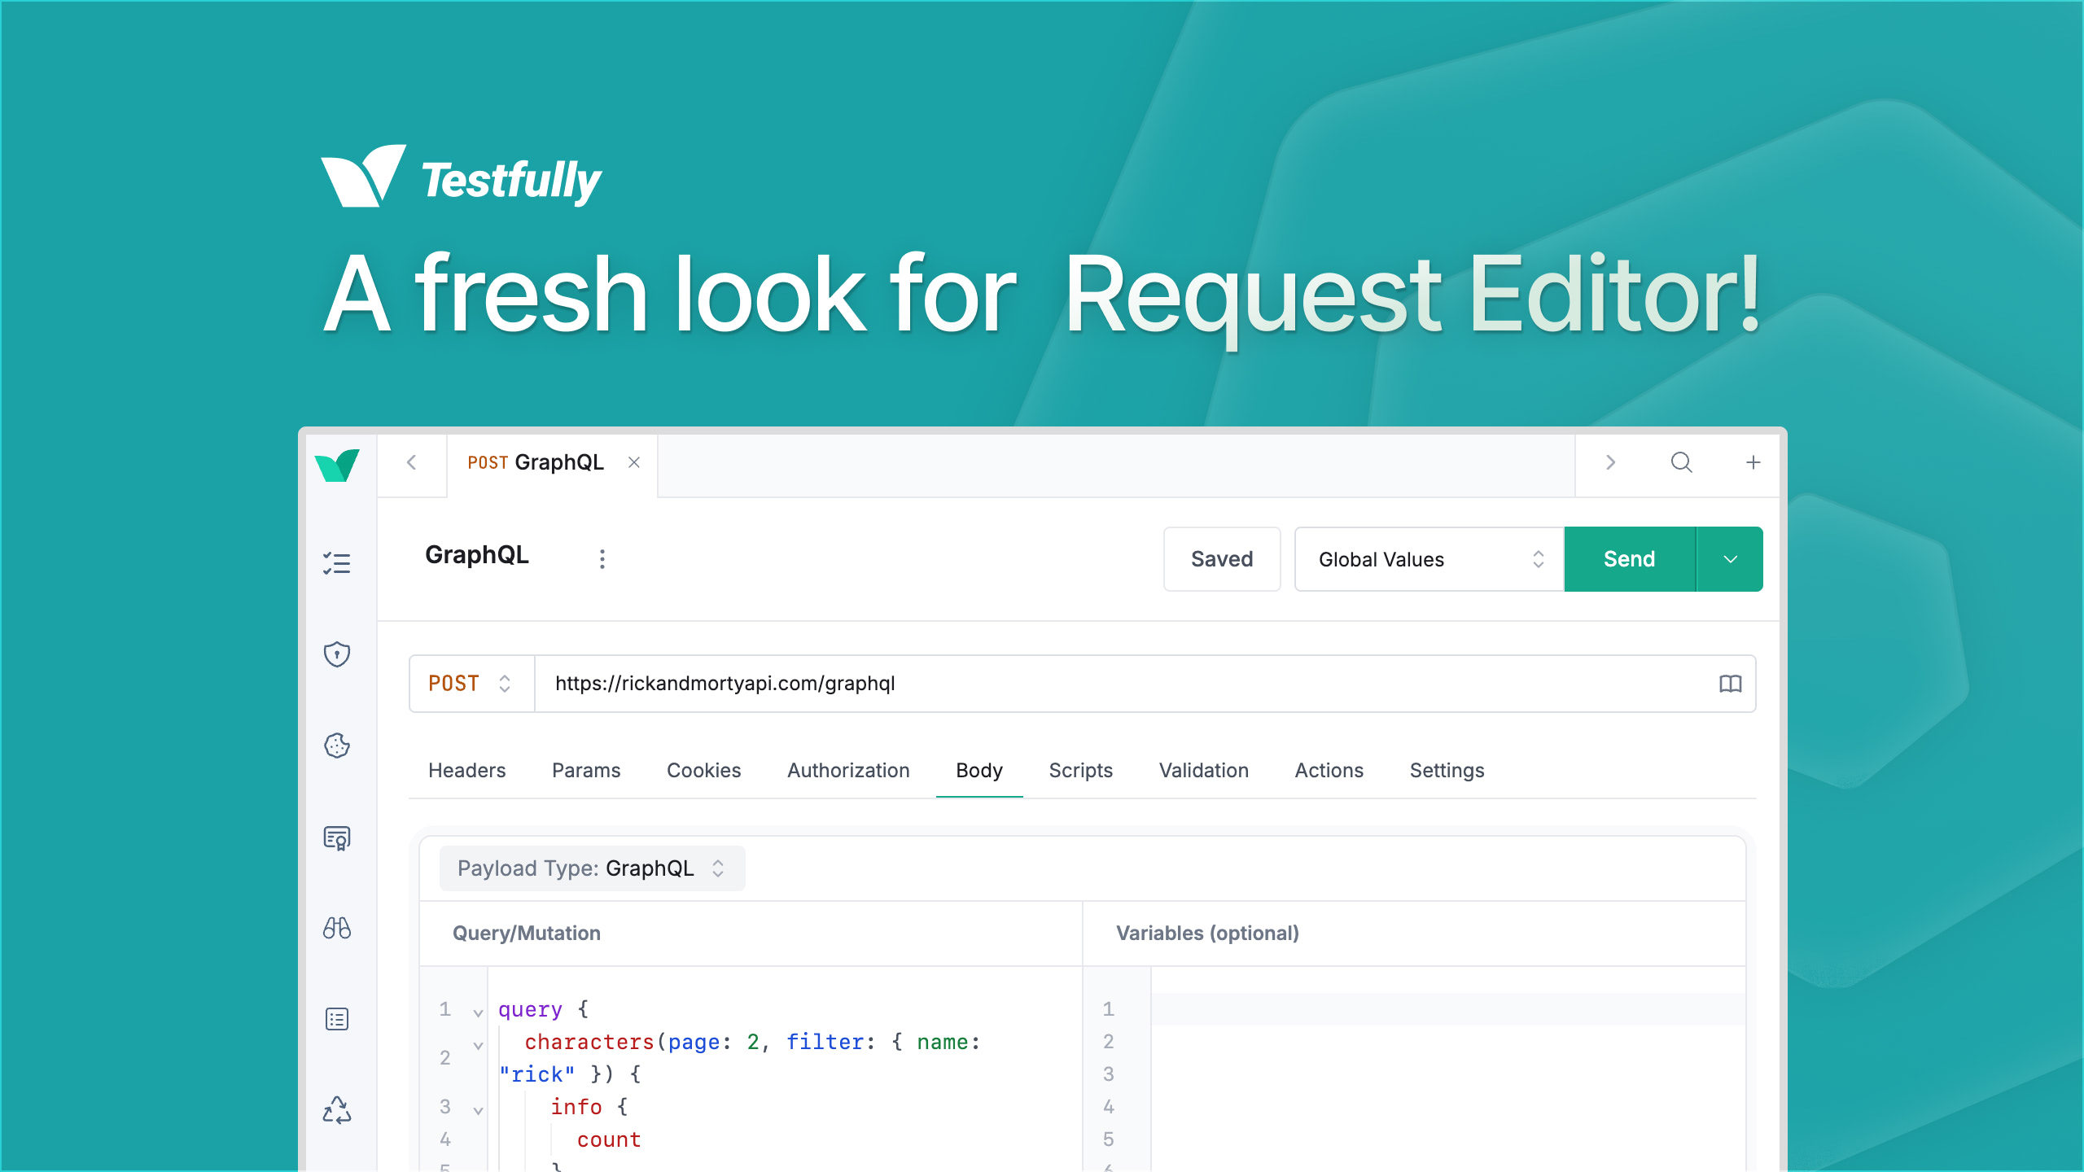Switch to the Actions tab

(1329, 771)
